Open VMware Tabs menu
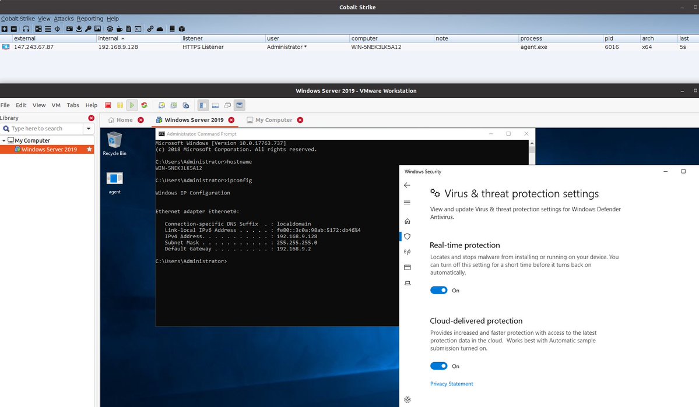Screen dimensions: 699x407 pyautogui.click(x=73, y=105)
